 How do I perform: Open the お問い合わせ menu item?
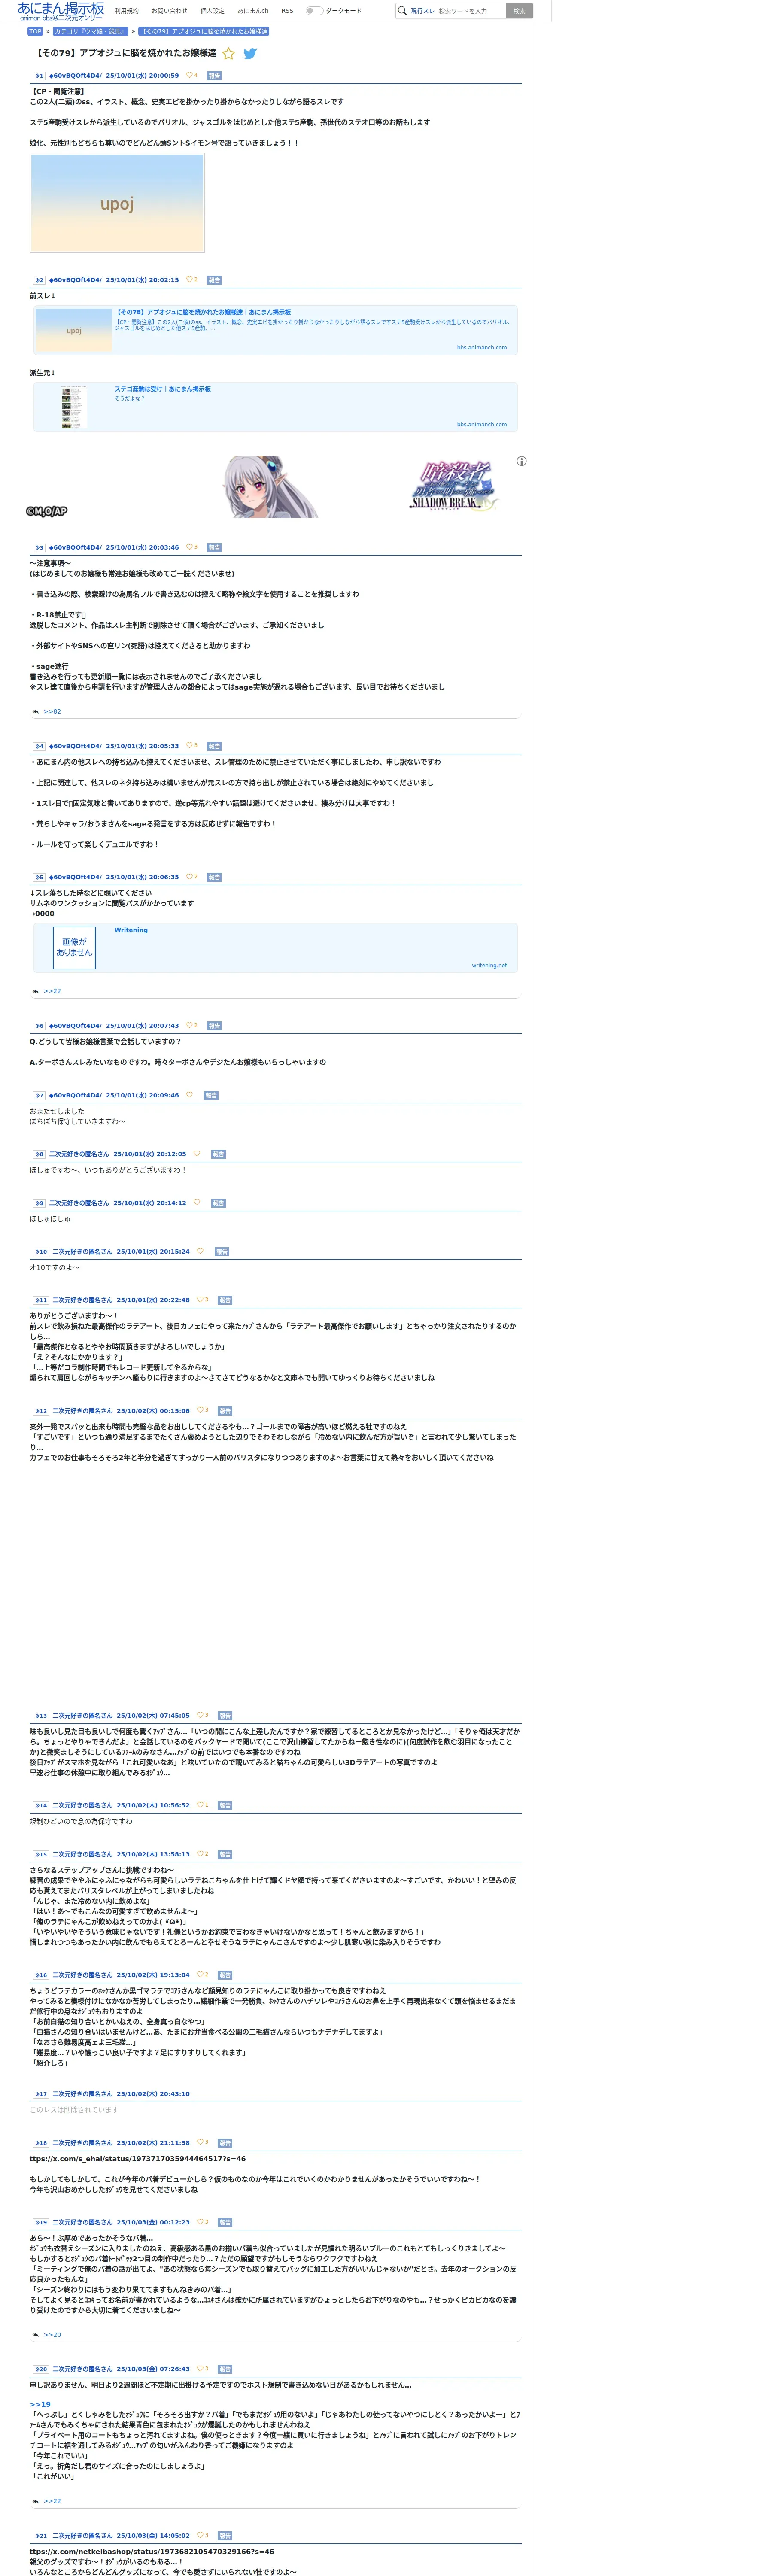(169, 11)
